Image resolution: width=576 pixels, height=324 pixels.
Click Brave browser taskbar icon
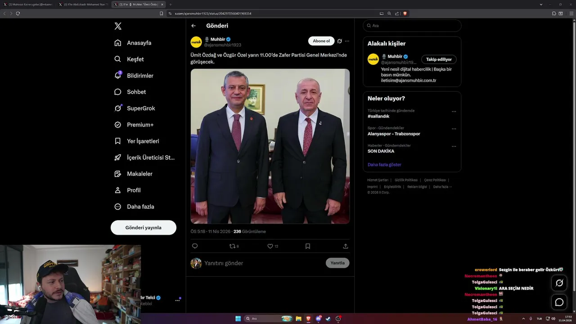[309, 319]
